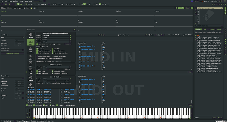The image size is (227, 122).
Task: Open the File menu
Action: pos(2,1)
